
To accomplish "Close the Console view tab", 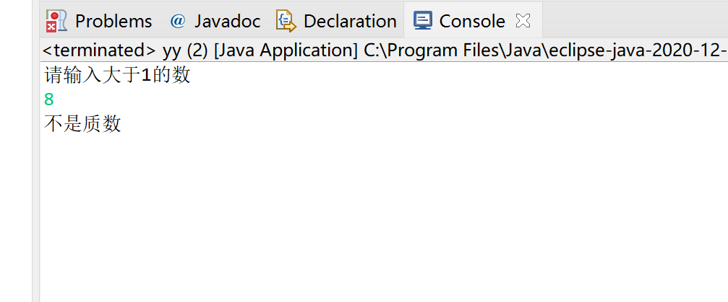I will point(523,21).
